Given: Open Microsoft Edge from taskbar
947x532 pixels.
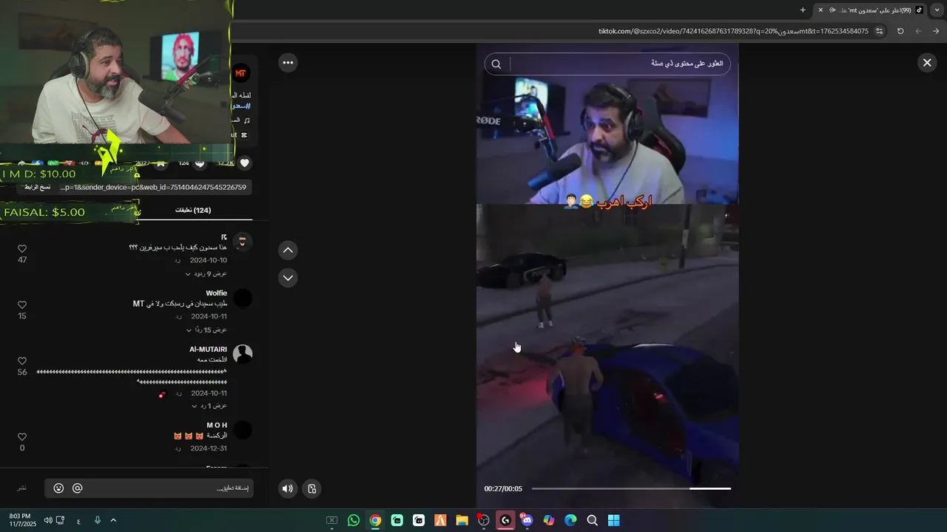Looking at the screenshot, I should pos(570,520).
